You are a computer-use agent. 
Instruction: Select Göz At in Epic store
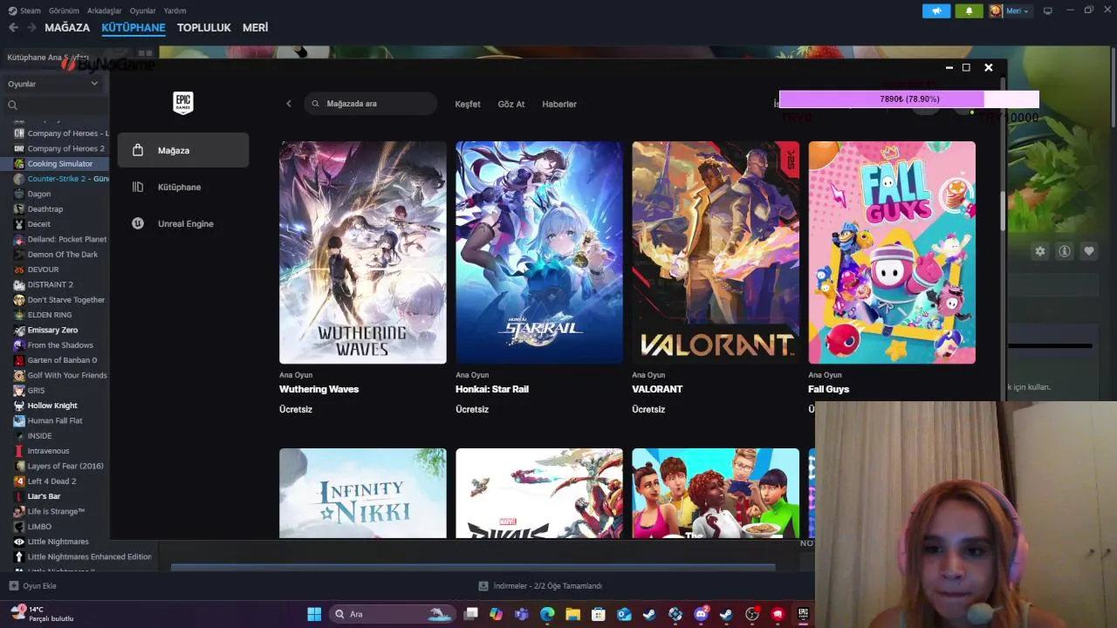point(511,104)
